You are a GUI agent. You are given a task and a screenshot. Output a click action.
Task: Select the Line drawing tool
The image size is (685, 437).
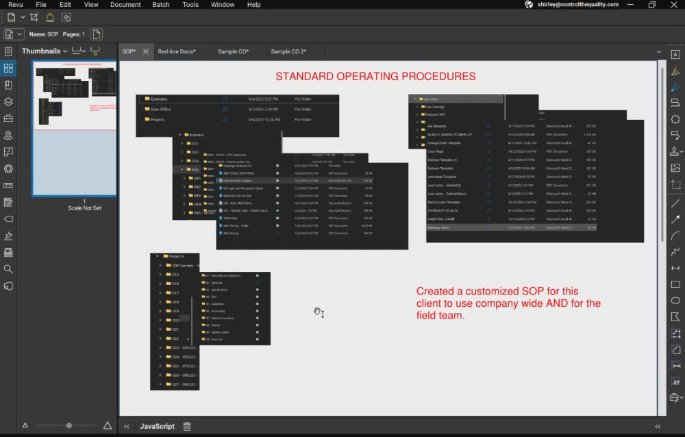[x=675, y=203]
